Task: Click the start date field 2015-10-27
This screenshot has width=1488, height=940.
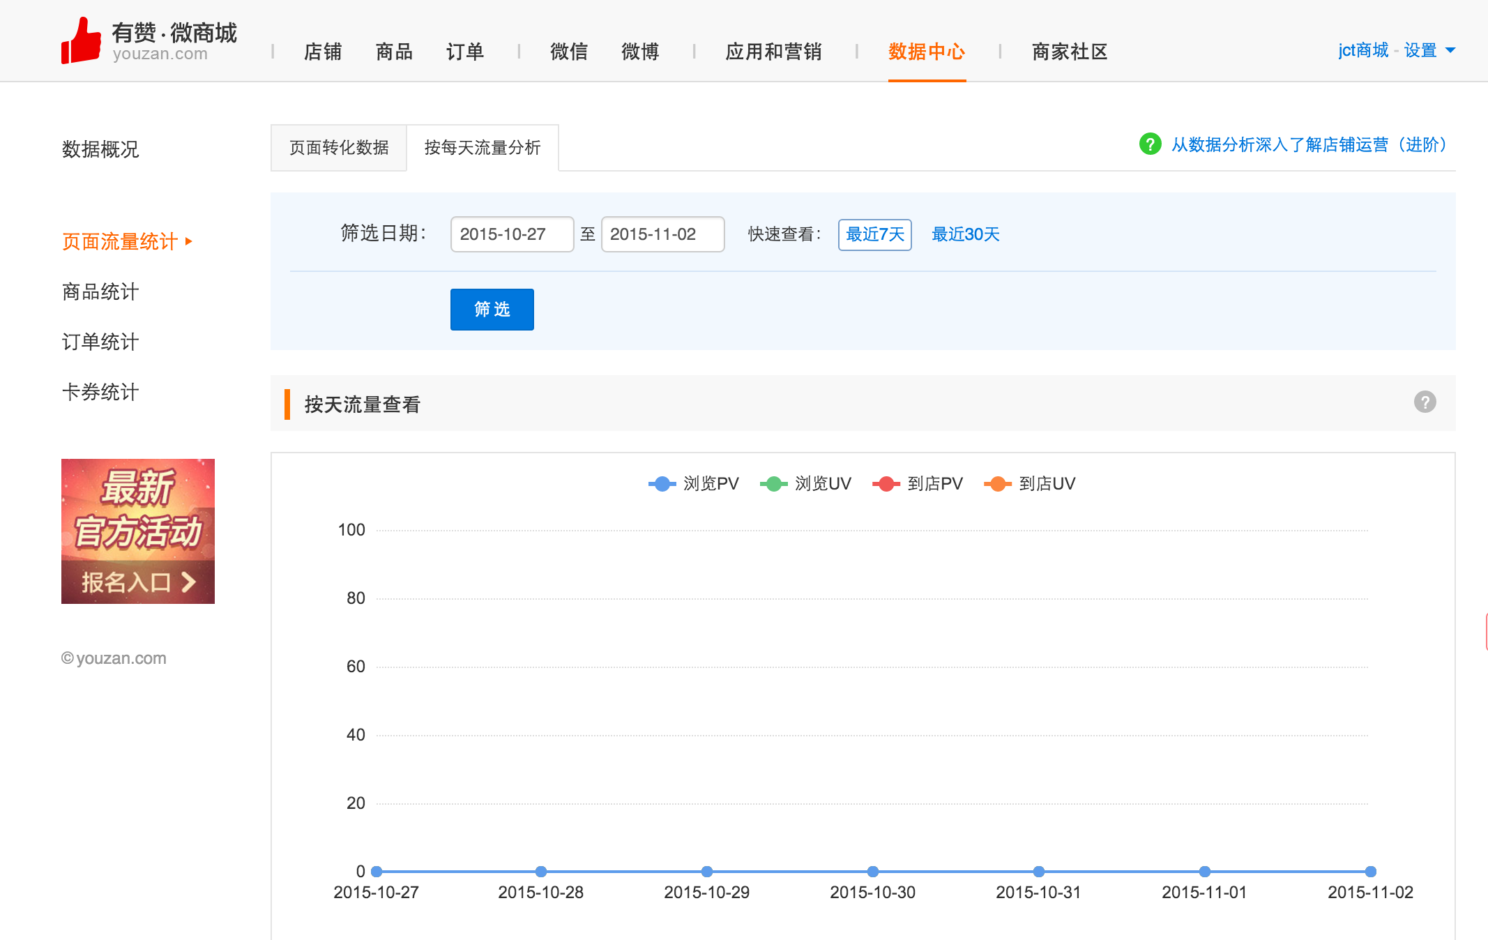Action: (512, 234)
